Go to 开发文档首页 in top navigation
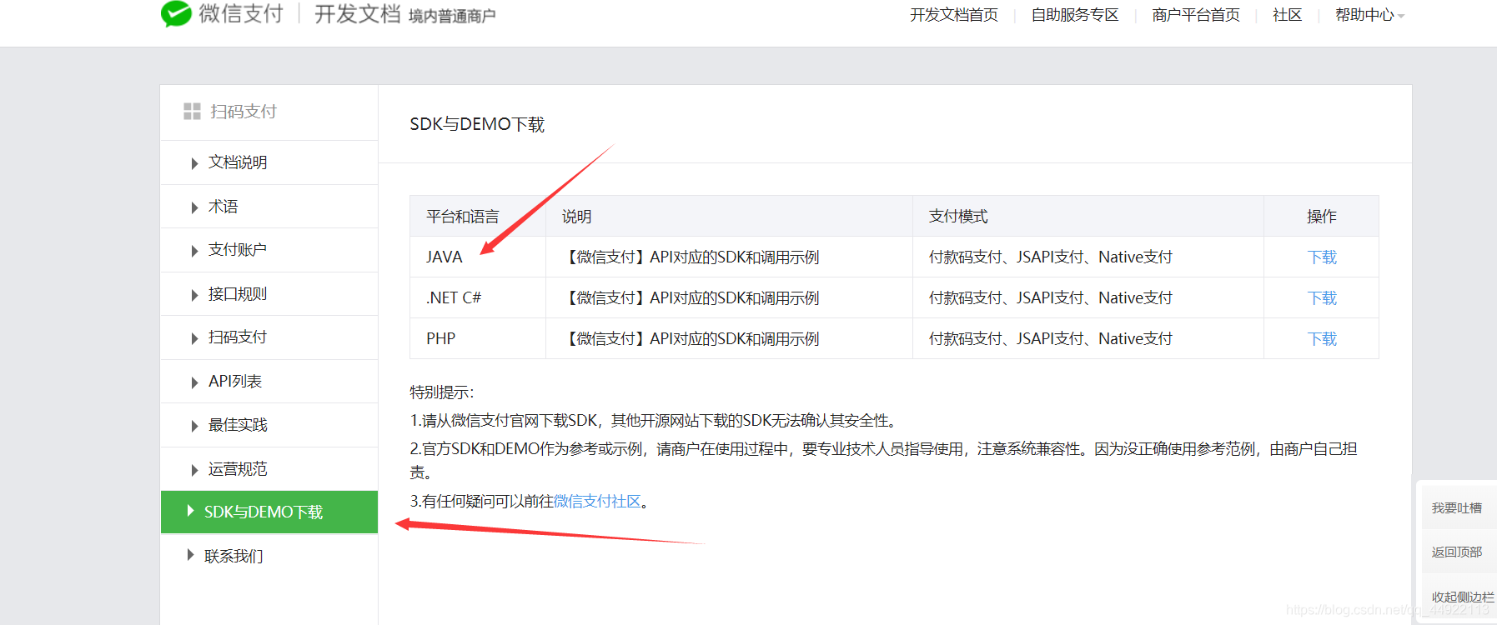The image size is (1497, 625). (954, 15)
